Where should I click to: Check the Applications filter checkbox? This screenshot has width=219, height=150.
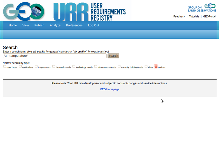point(20,66)
